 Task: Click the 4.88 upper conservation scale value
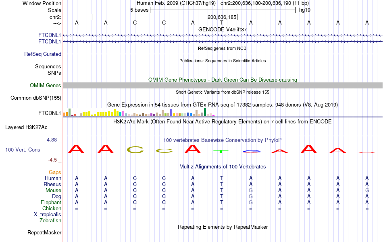click(52, 140)
